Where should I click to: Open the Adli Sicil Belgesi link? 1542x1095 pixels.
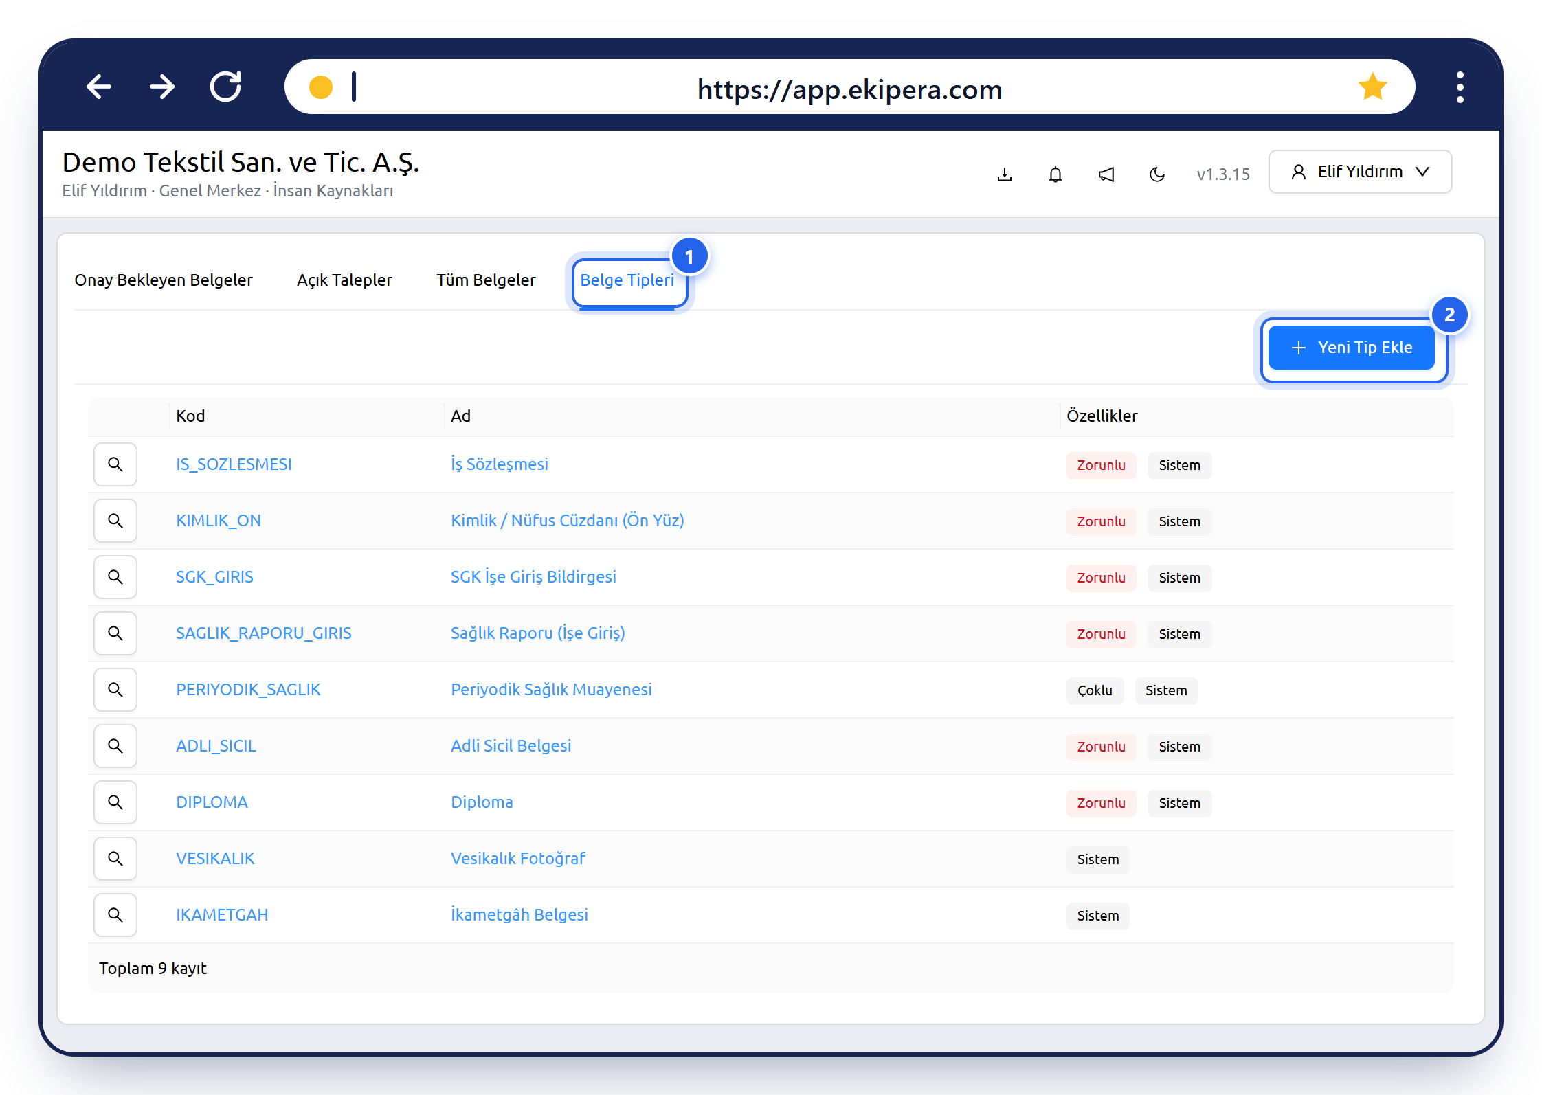[511, 746]
